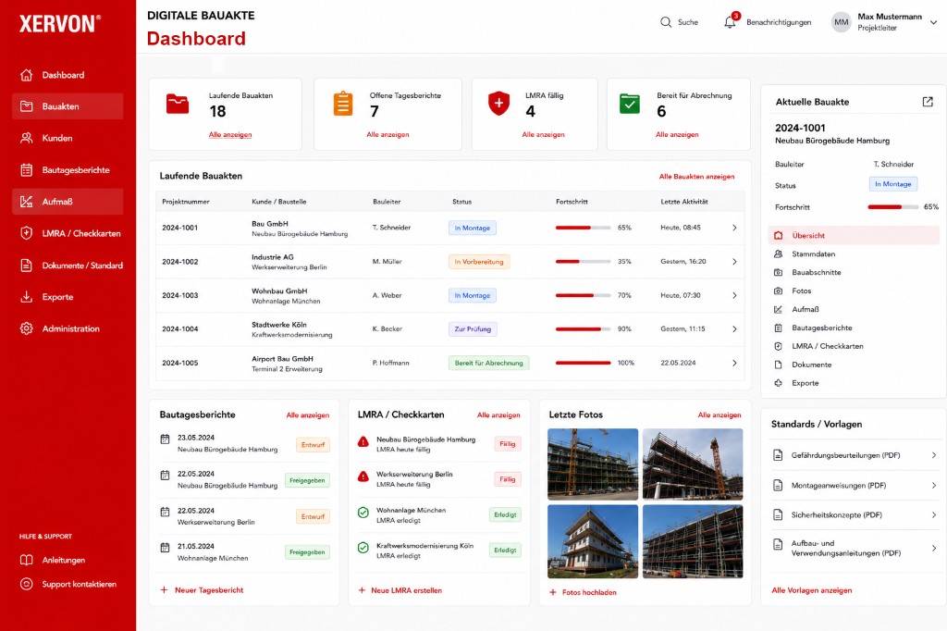Click Neue LMRA erstellen button

click(x=400, y=590)
